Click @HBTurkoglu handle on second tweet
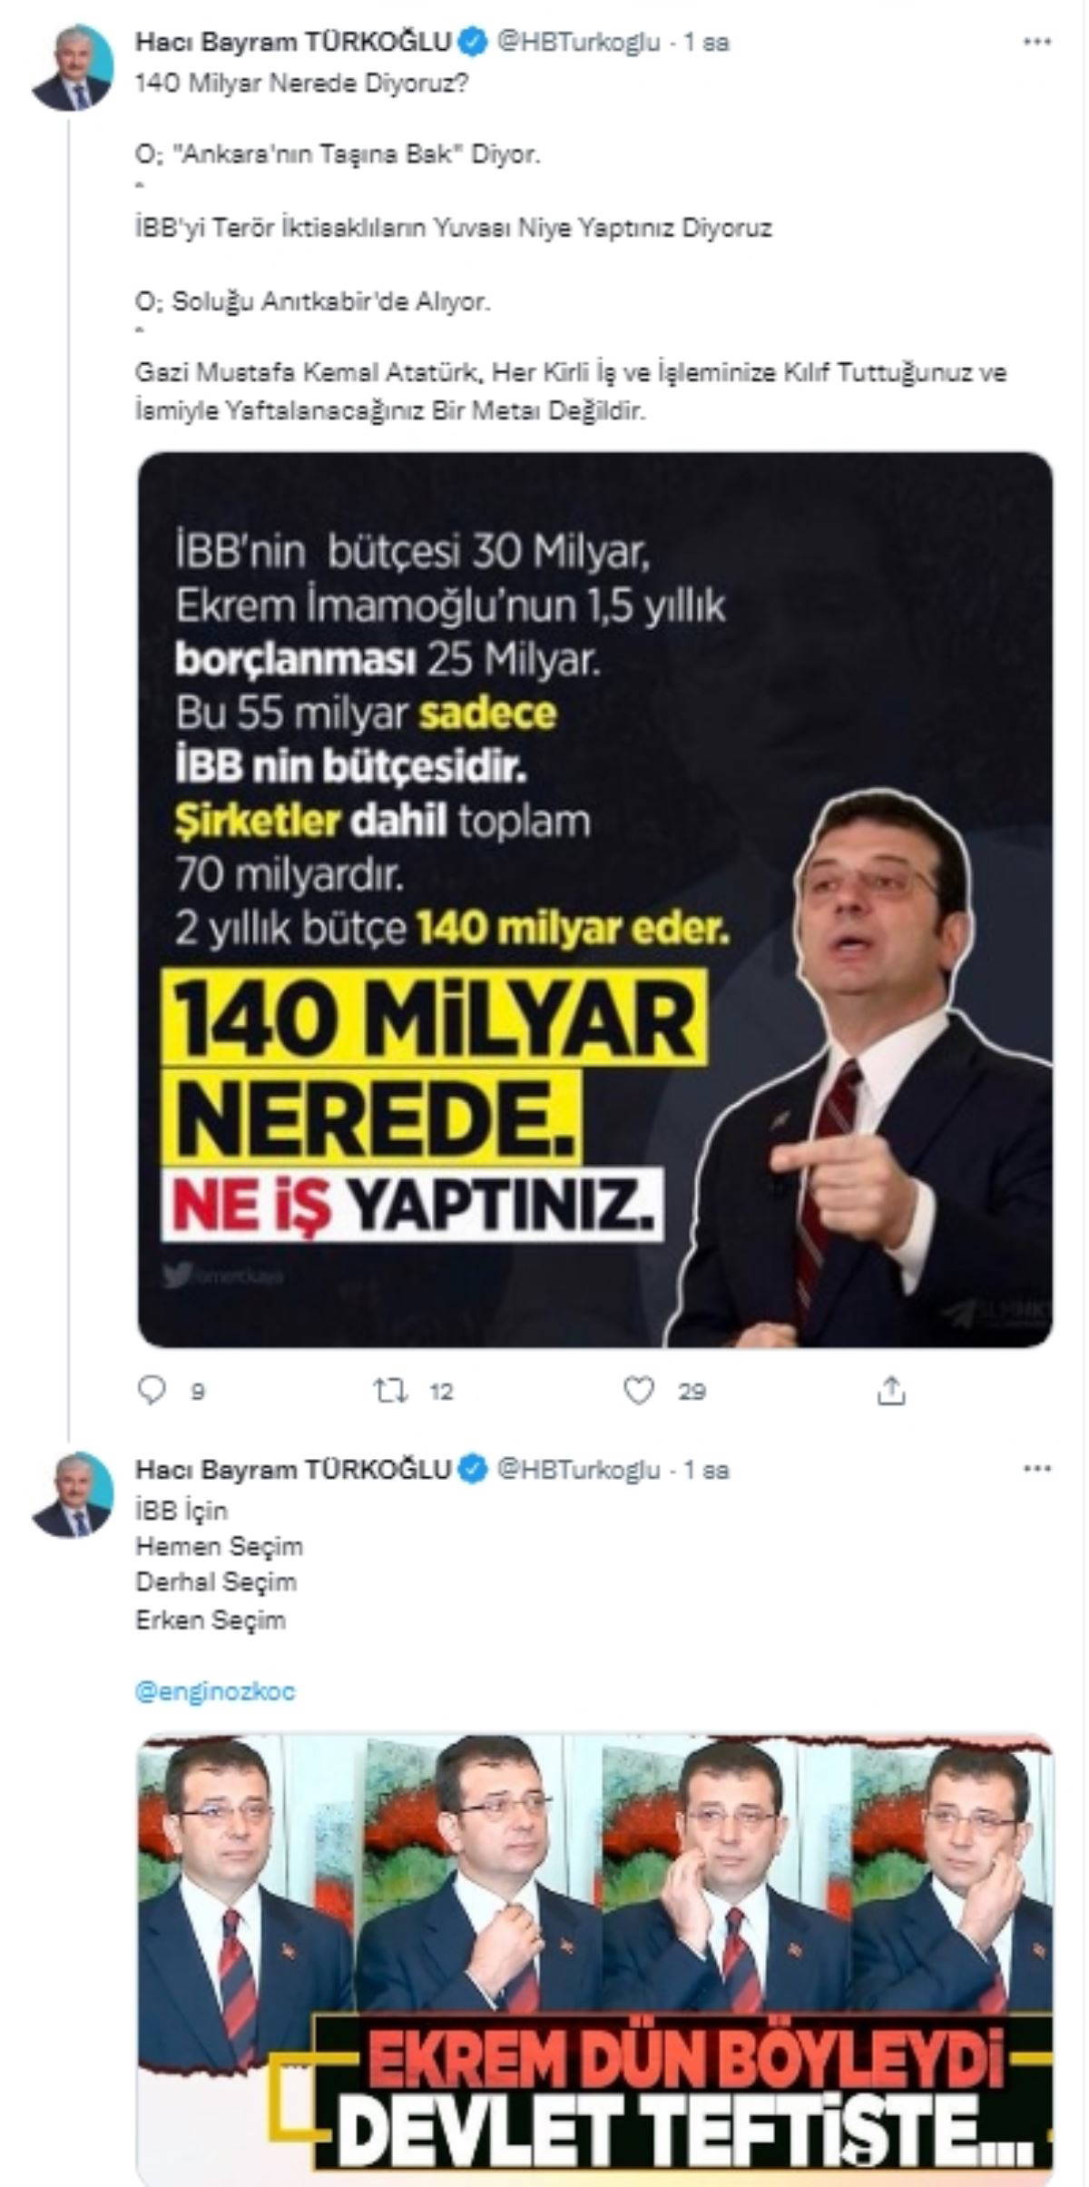 (578, 1469)
